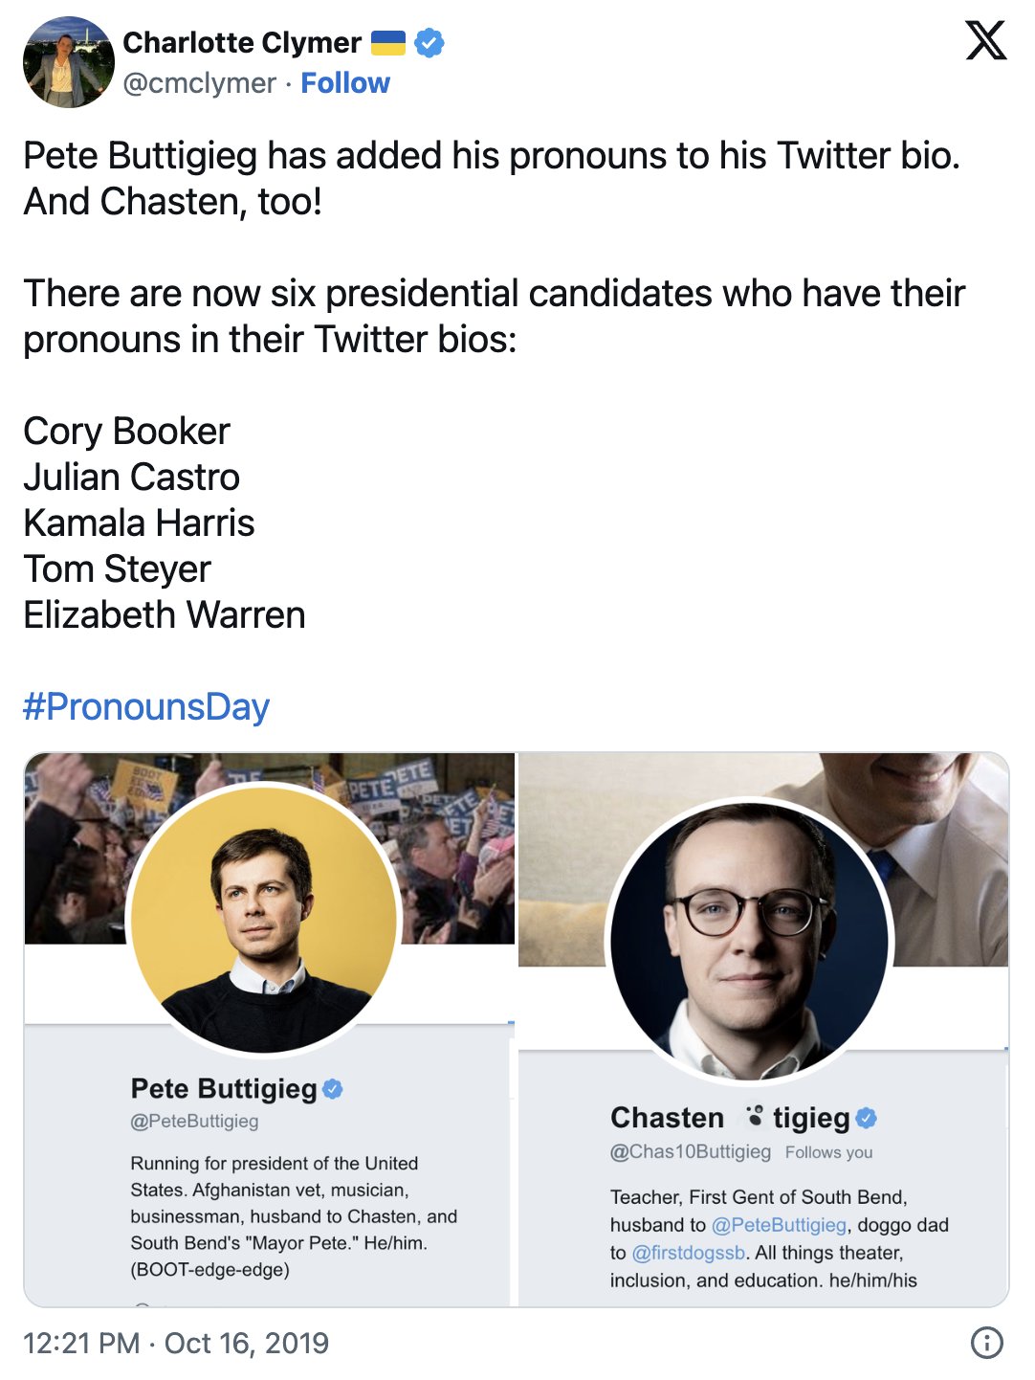Click the @PeteButtigieg mention in Chasten's bio
The image size is (1035, 1380).
[779, 1225]
